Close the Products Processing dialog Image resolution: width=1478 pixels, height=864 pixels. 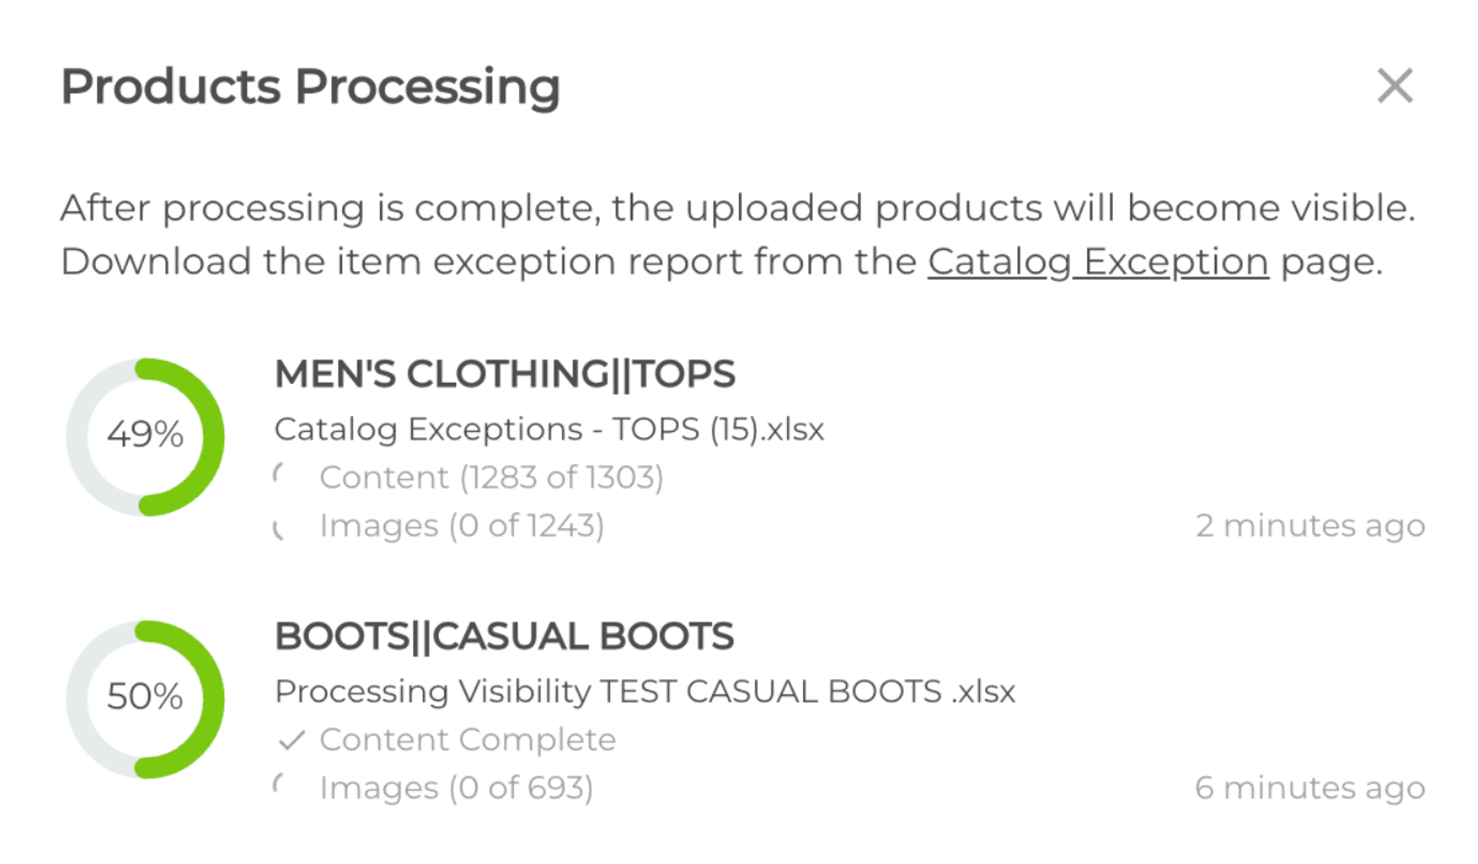[1394, 86]
